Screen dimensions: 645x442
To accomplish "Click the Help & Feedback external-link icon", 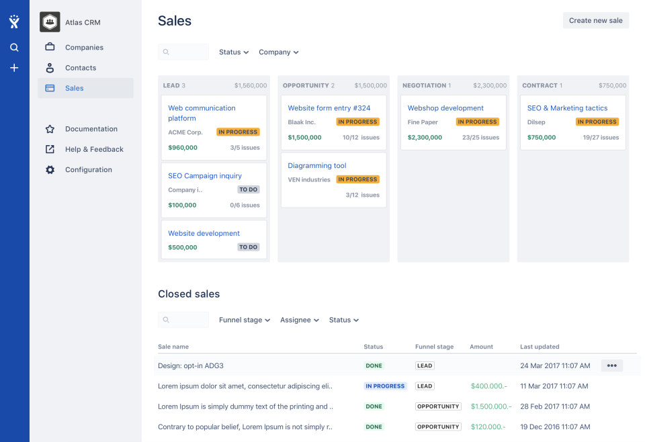I will (50, 149).
